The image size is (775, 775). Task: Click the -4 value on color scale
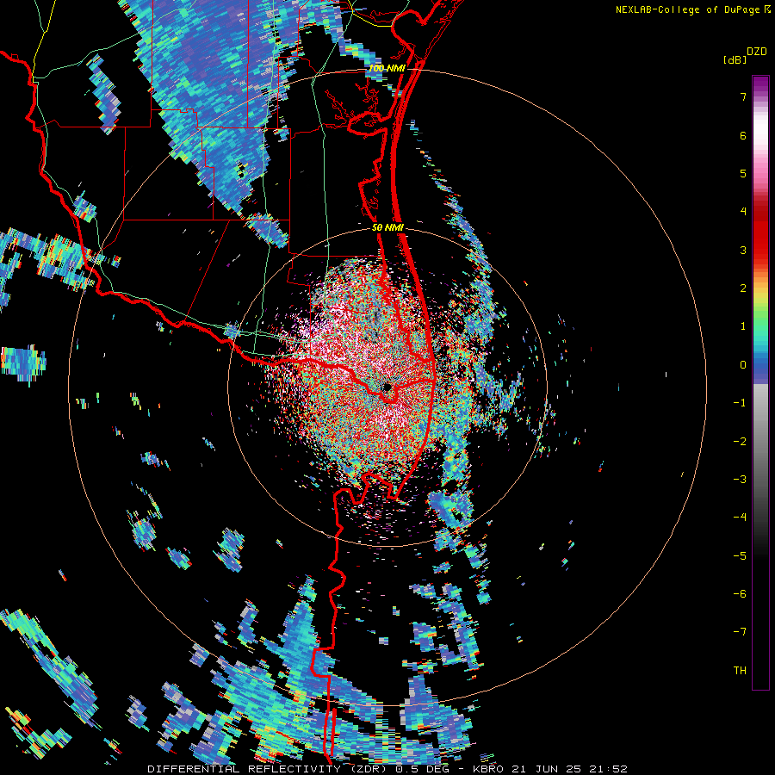[x=740, y=518]
